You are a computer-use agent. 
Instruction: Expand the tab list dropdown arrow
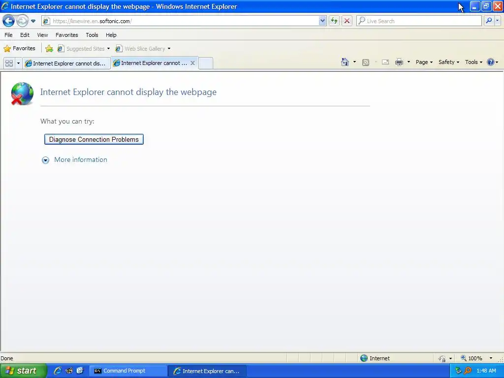[x=18, y=63]
